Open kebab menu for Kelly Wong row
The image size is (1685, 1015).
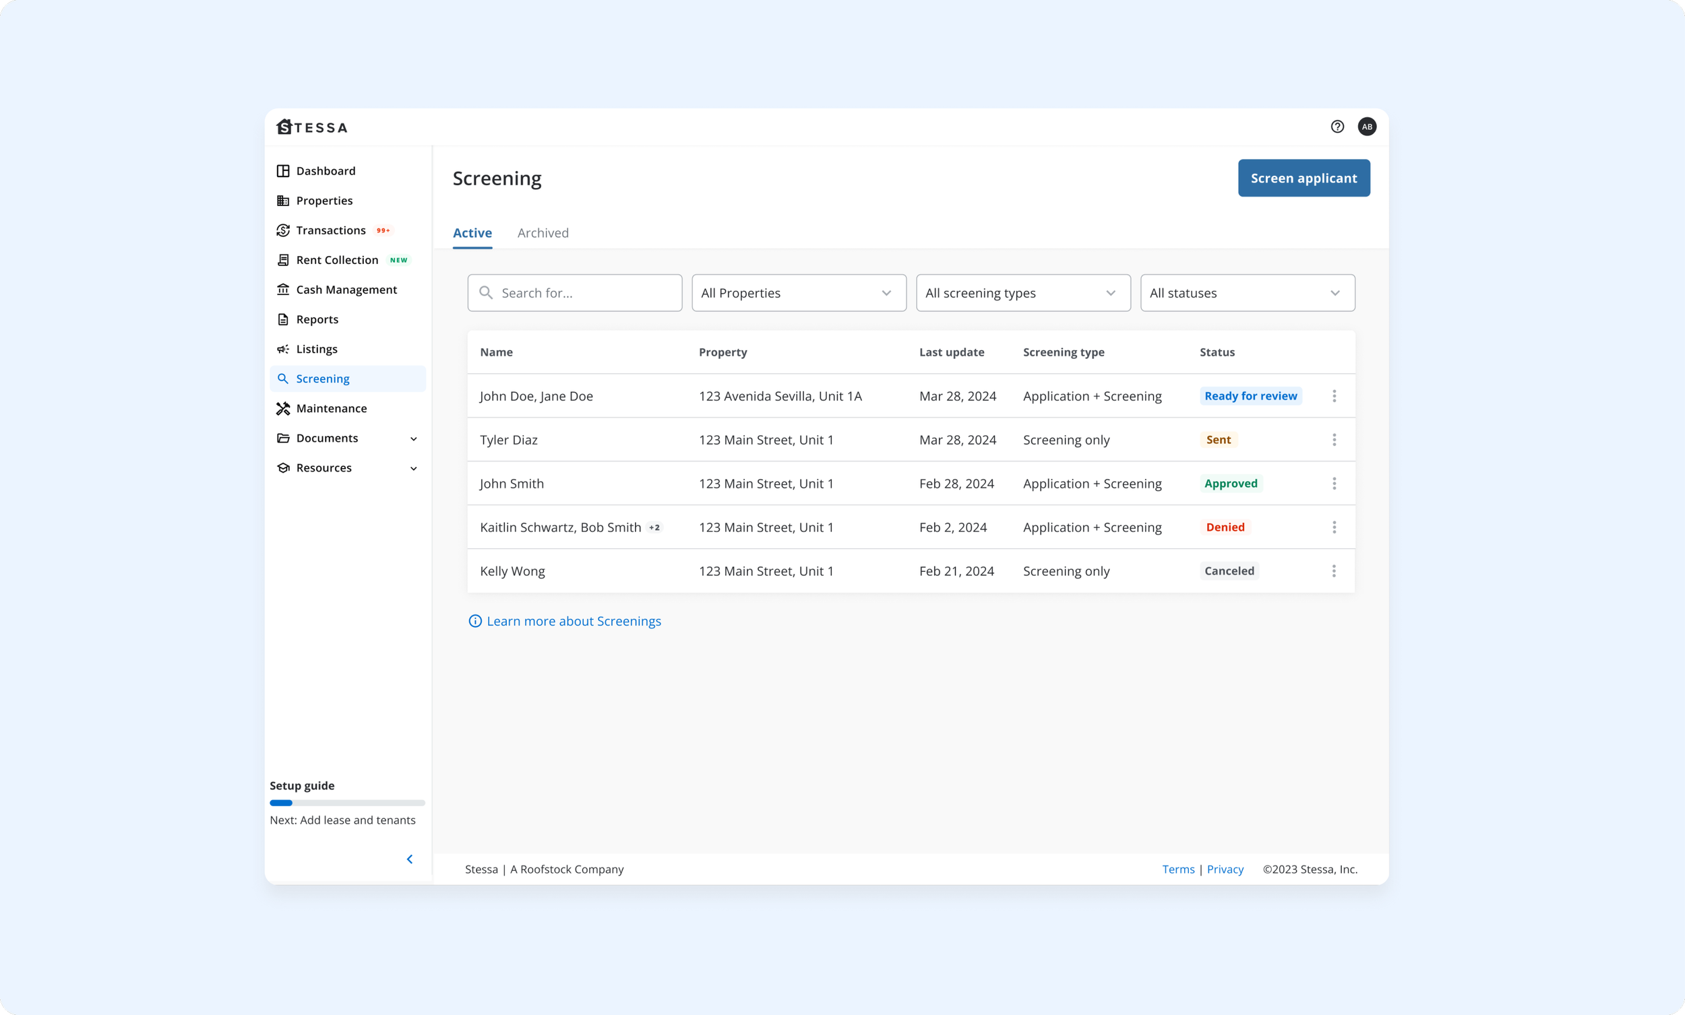[x=1333, y=570]
